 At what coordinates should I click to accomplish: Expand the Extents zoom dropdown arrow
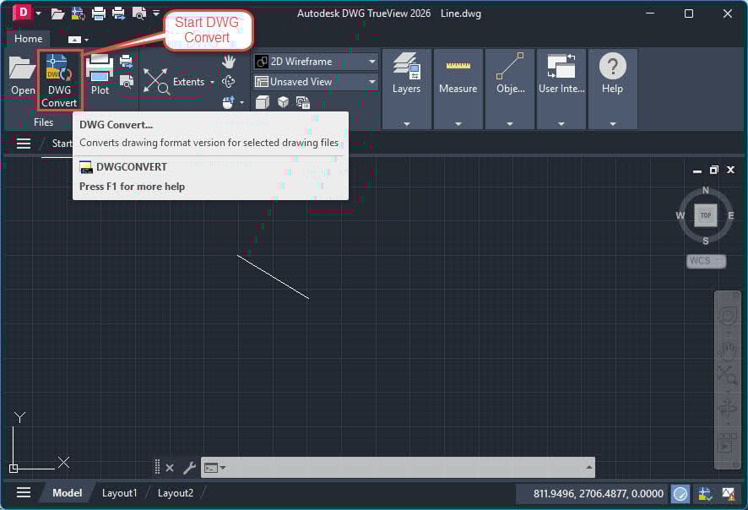[213, 82]
